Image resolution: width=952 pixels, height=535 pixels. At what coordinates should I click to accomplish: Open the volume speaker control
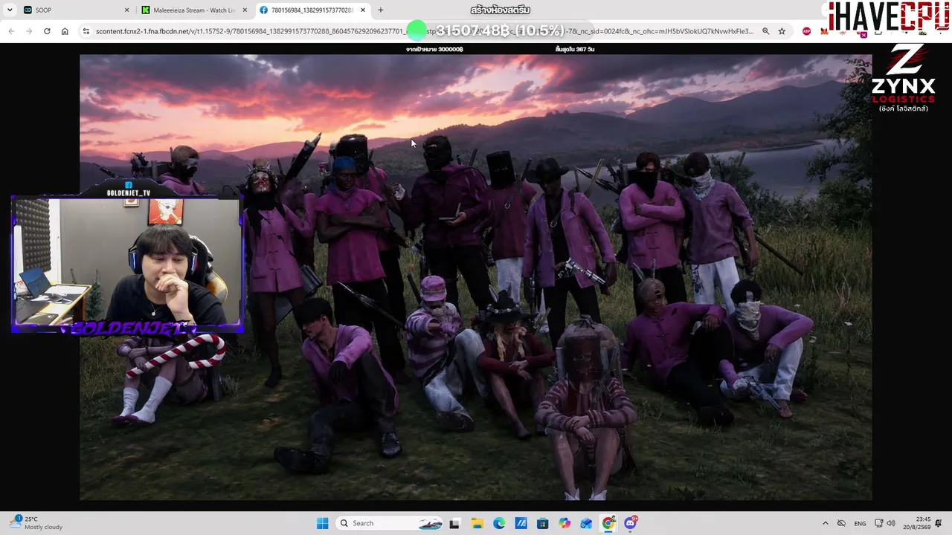891,523
